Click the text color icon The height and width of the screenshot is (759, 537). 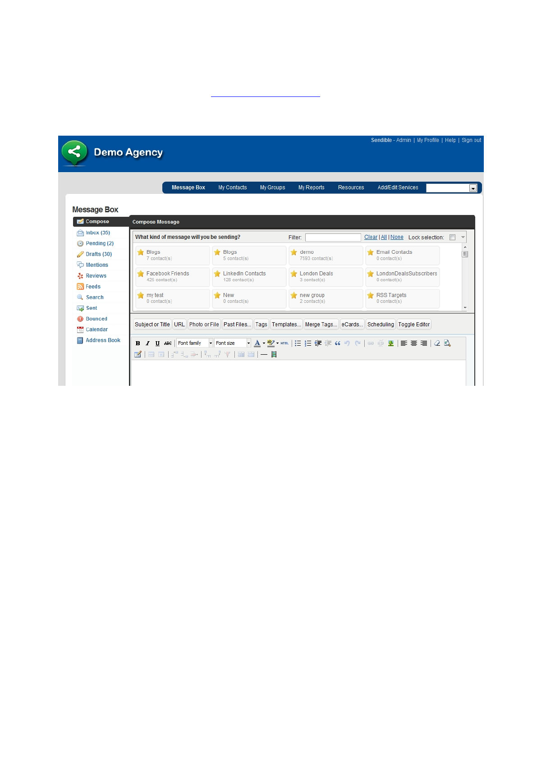[257, 343]
